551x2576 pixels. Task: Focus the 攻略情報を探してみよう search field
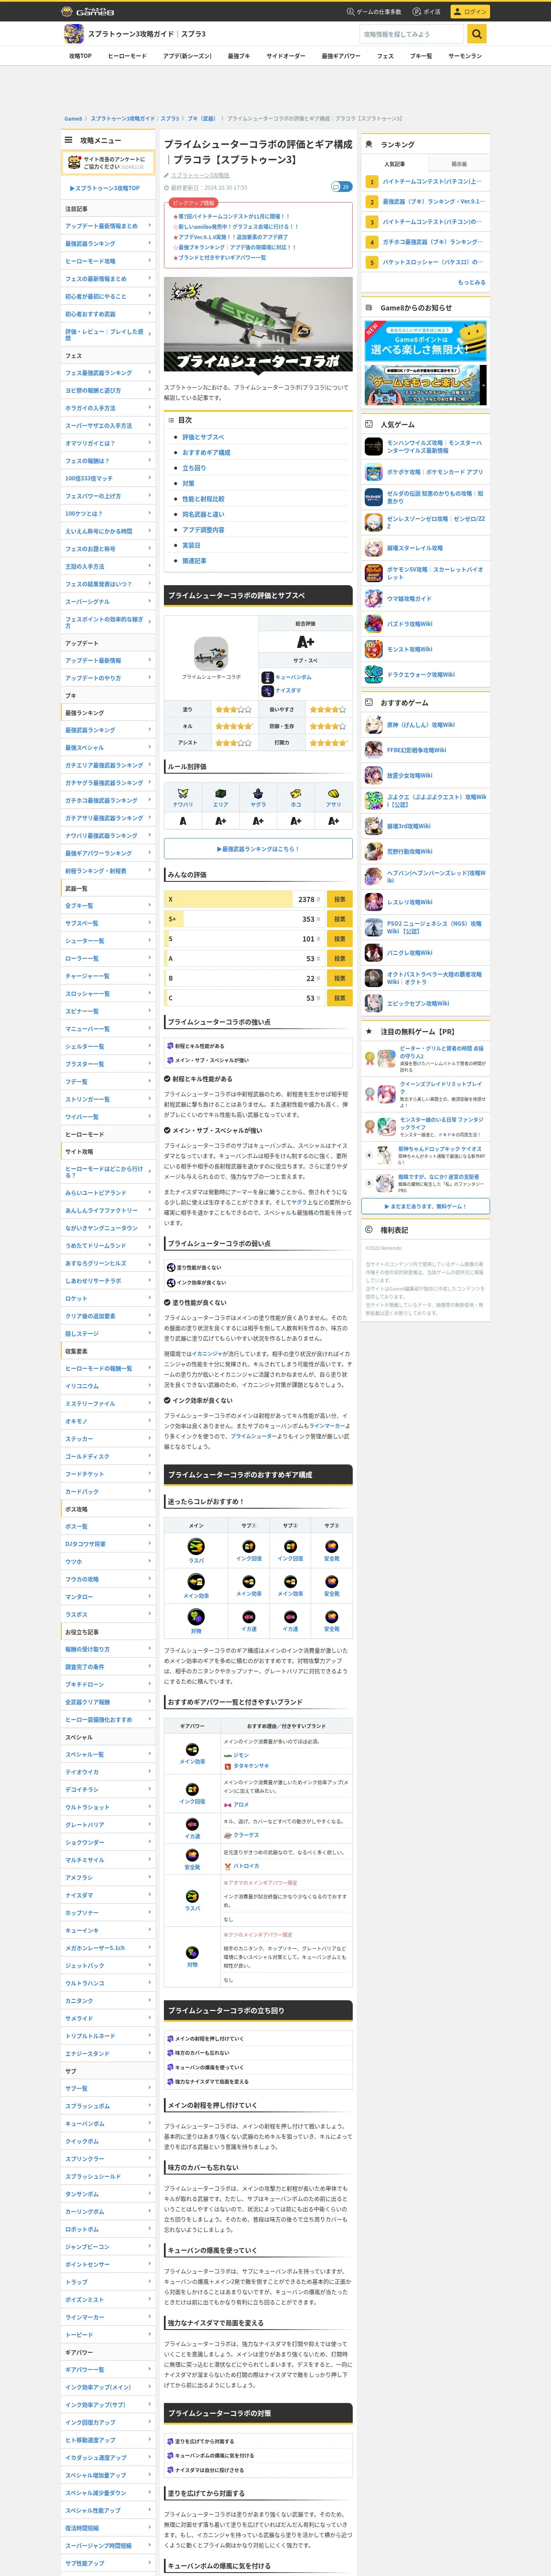pos(413,34)
